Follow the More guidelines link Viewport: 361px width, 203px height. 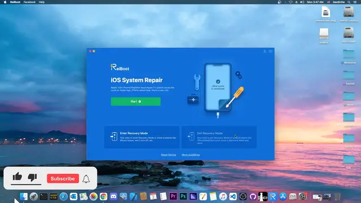(x=191, y=155)
